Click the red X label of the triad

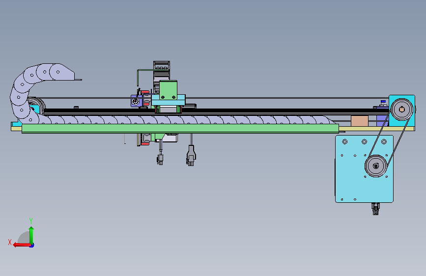[x=10, y=242]
